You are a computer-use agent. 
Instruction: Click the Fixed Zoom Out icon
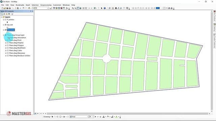86,8
